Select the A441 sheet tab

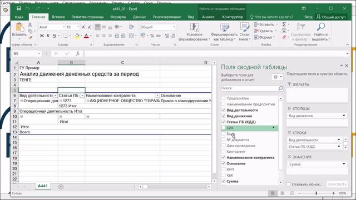43,186
